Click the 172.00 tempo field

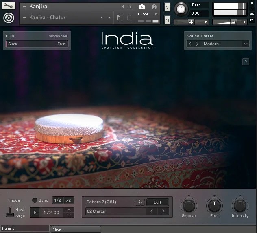point(51,213)
